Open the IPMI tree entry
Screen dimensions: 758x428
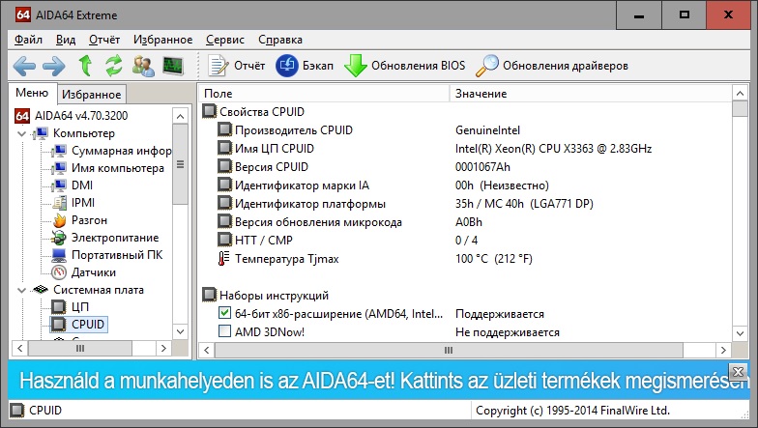coord(73,203)
